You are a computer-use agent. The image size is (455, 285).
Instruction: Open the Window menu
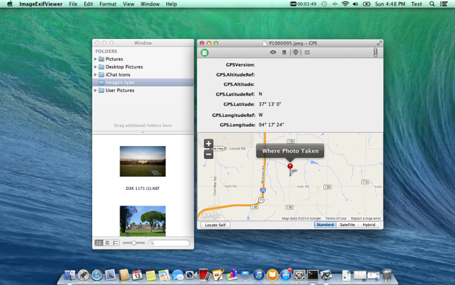(150, 4)
